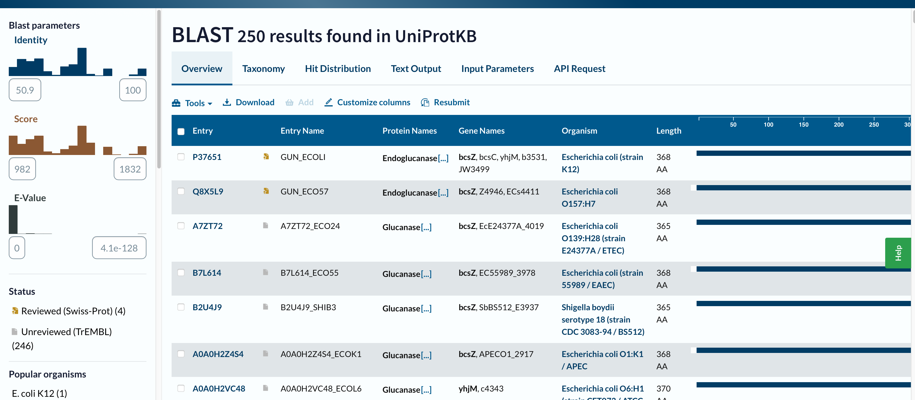Click the Resubmit clipboard icon

click(425, 102)
